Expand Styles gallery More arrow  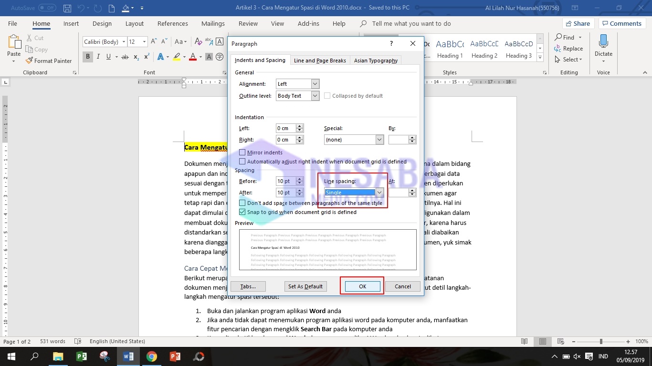540,57
